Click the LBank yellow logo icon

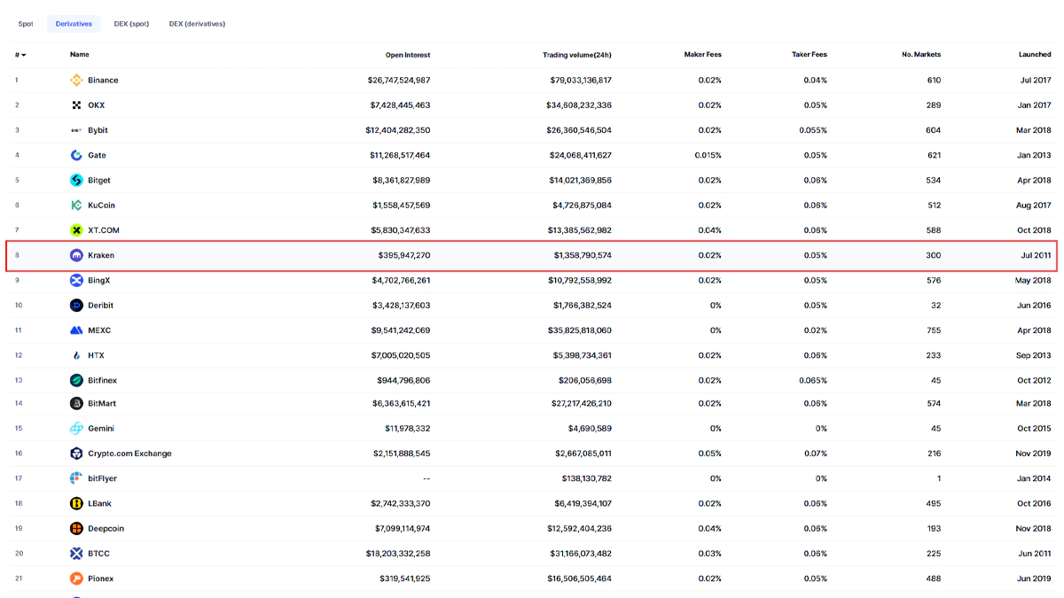pyautogui.click(x=76, y=503)
